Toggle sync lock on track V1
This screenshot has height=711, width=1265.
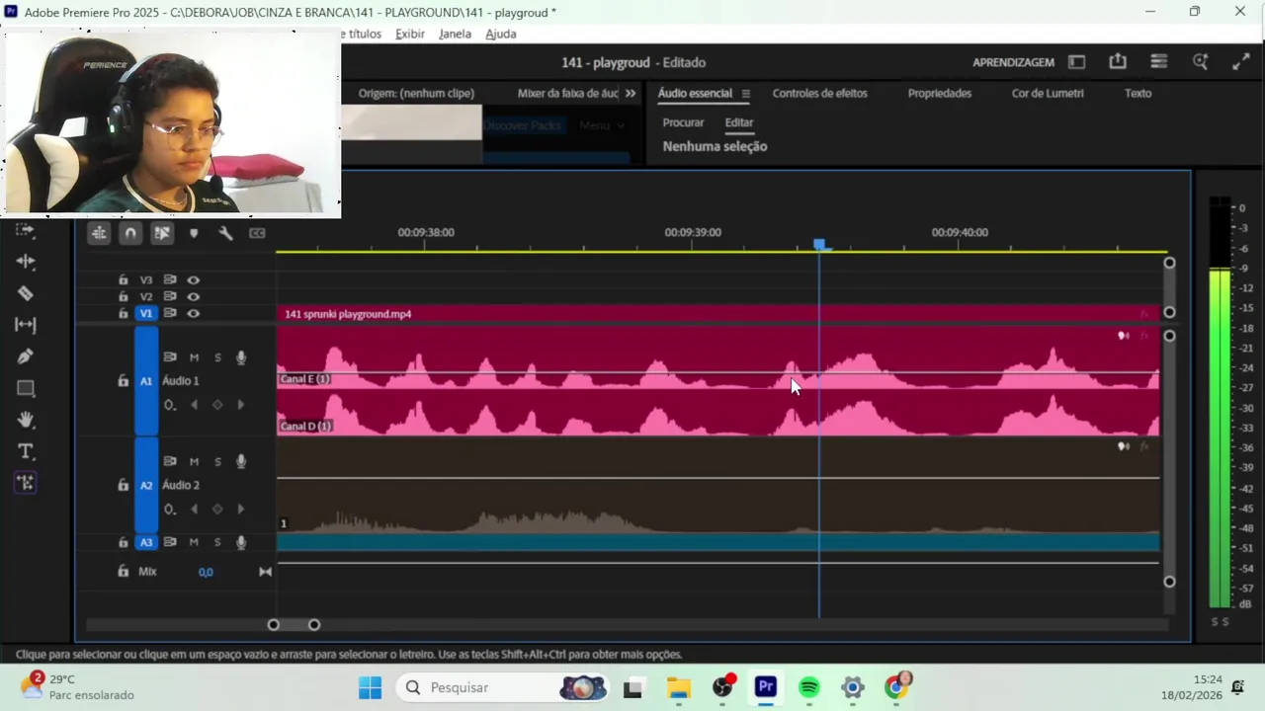[x=170, y=313]
